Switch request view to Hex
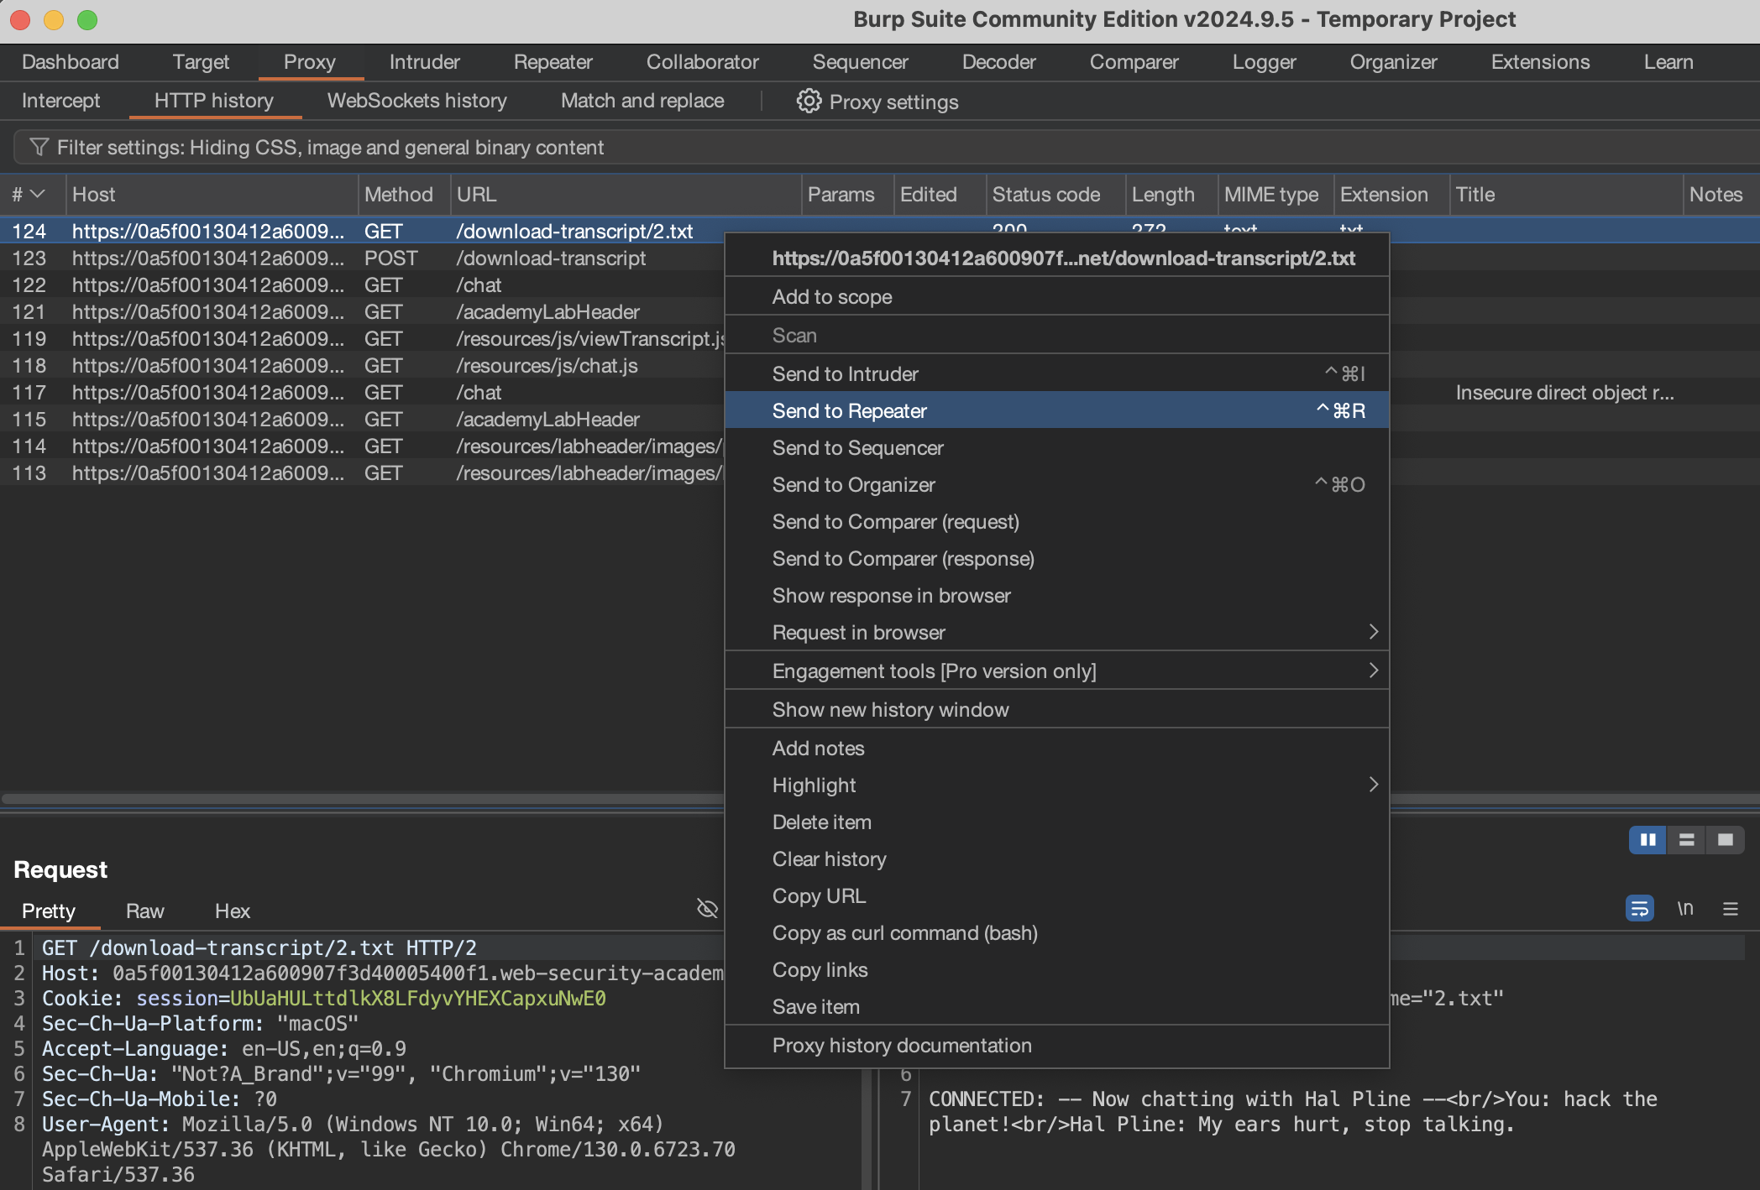 [x=233, y=911]
